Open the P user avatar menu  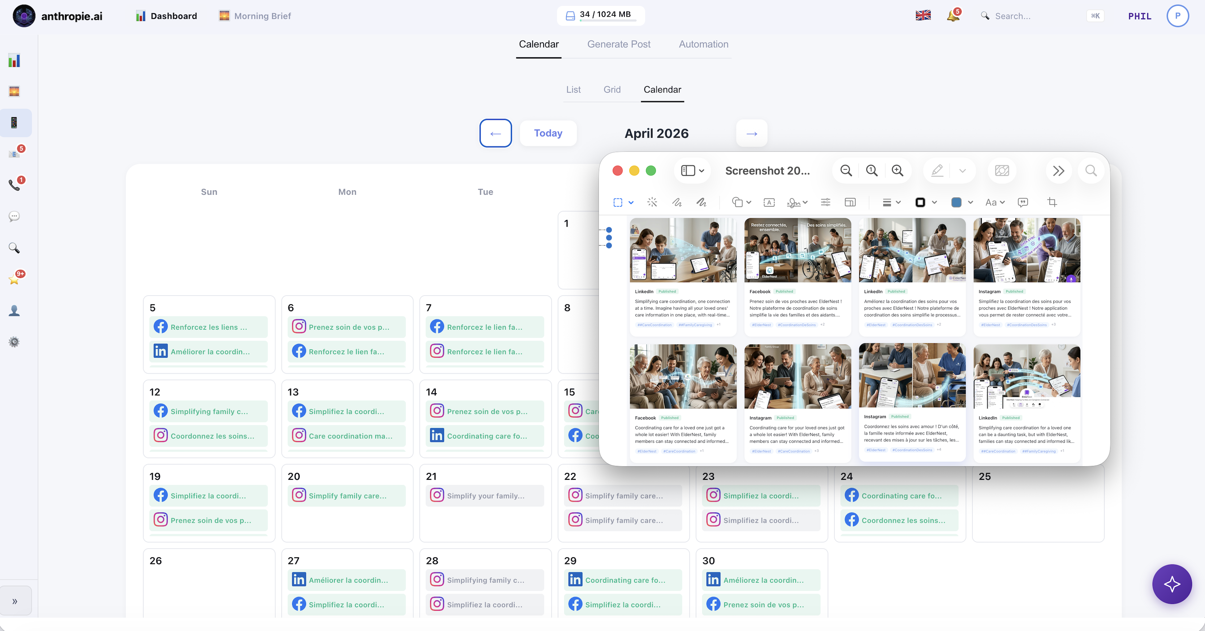point(1178,16)
